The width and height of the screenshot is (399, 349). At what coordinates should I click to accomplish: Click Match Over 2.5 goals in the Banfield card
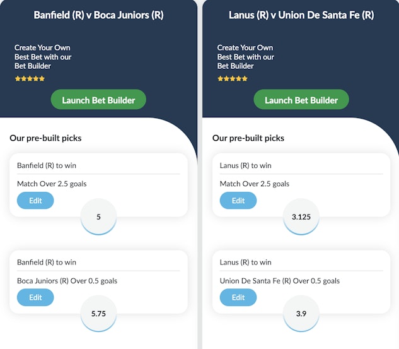point(52,184)
